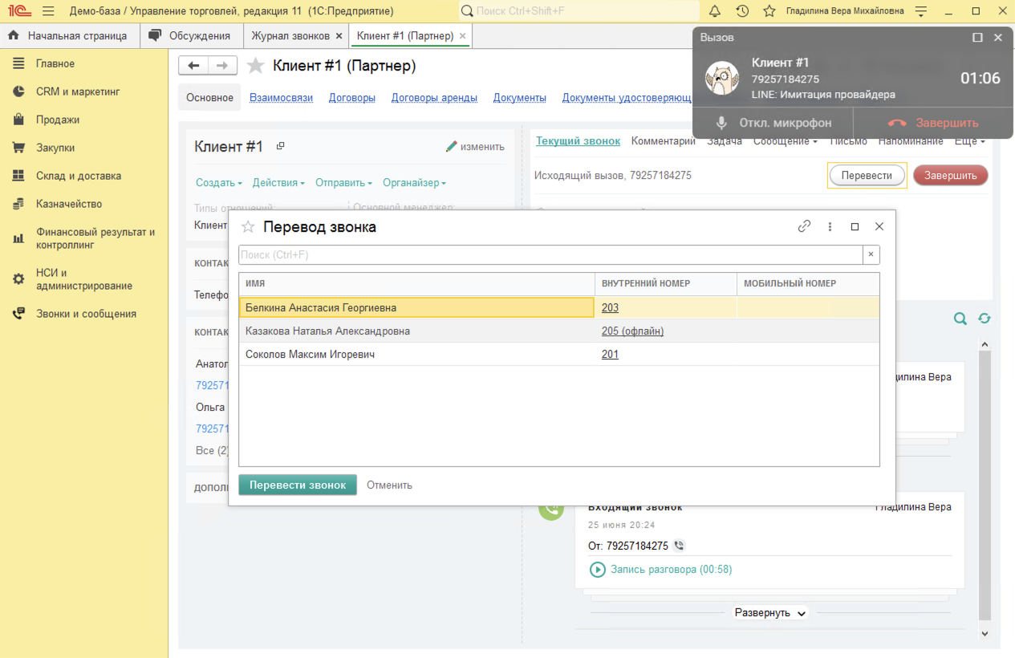Click internal number 201 link

click(610, 354)
